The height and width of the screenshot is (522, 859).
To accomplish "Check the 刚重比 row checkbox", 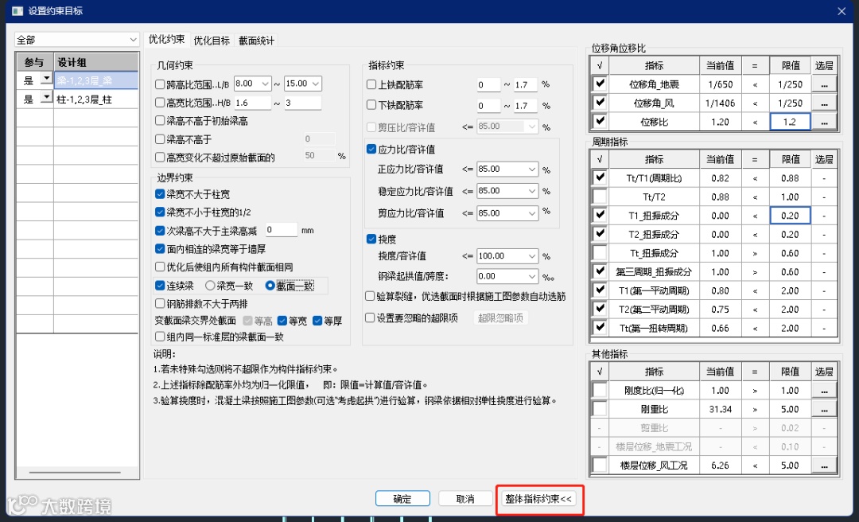I will 600,408.
